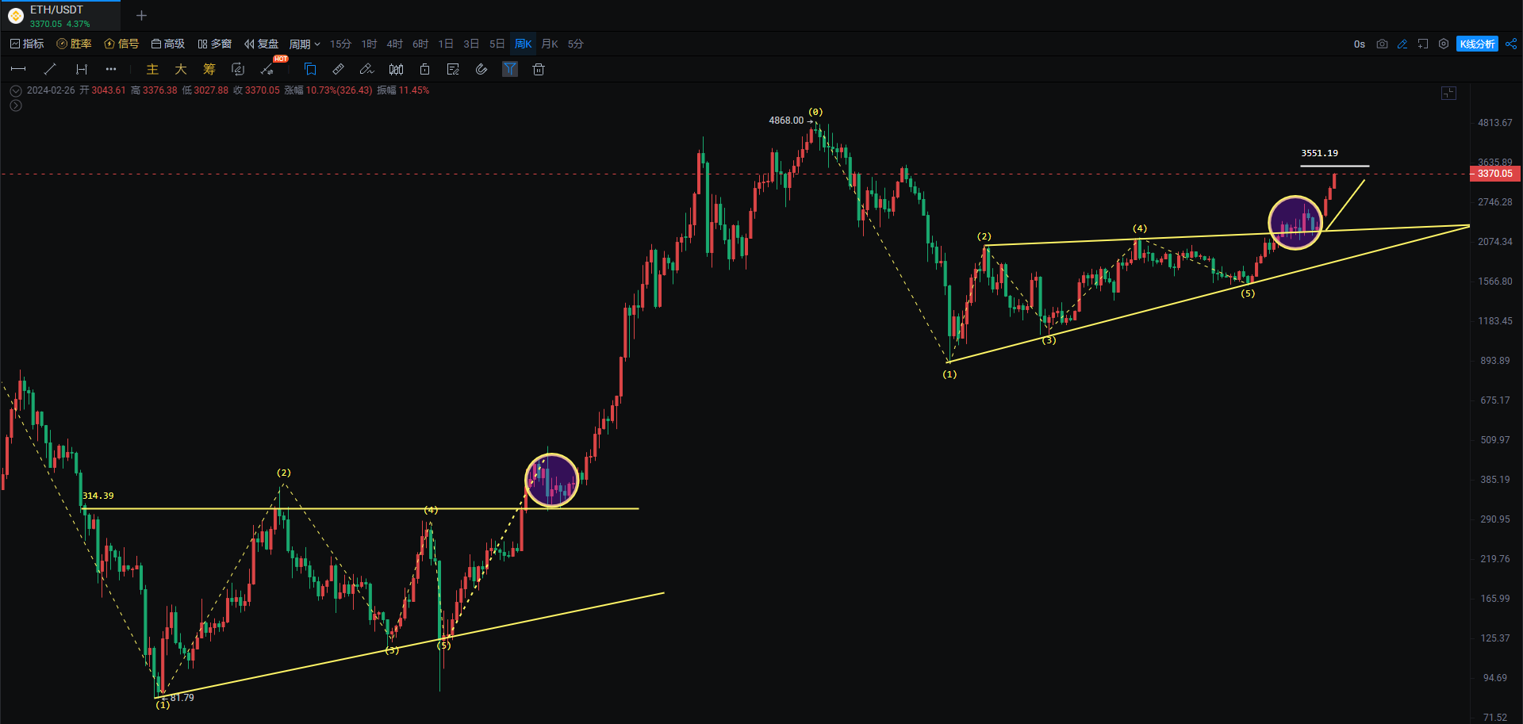The image size is (1523, 724).
Task: Click the refresh-style square icon after 筹
Action: click(x=238, y=69)
